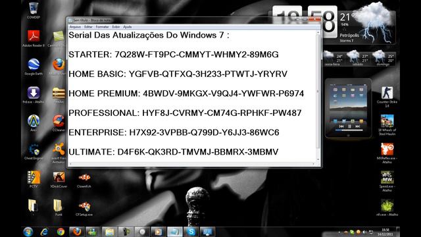The height and width of the screenshot is (237, 421).
Task: Open Google Earth desktop shortcut
Action: pos(34,66)
